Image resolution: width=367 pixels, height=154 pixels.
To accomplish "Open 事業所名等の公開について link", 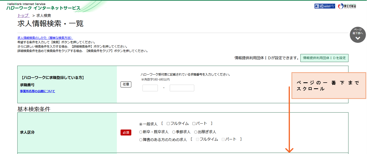I will pyautogui.click(x=37, y=91).
